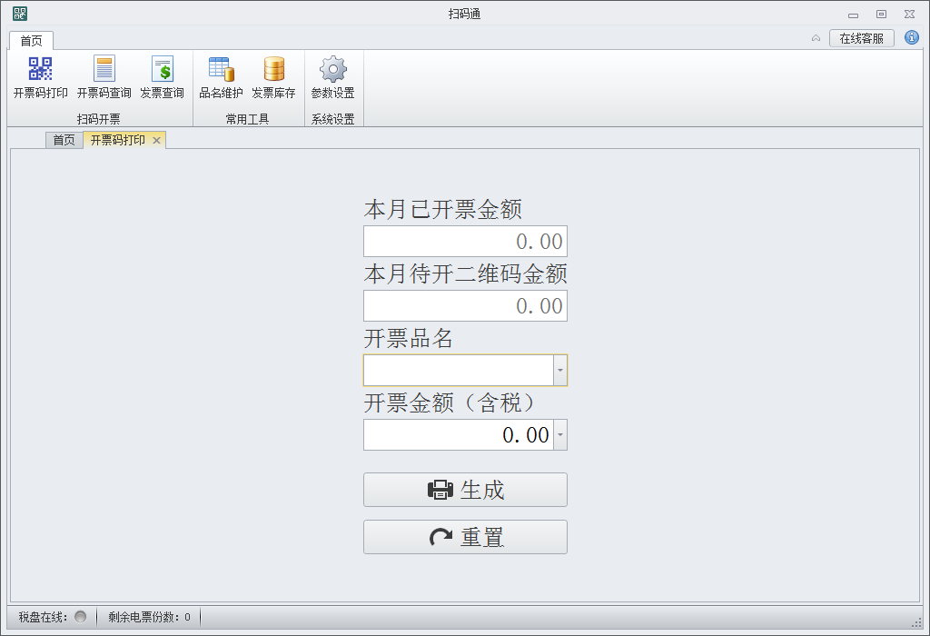Click the 本月待开二维码金额 value field
Image resolution: width=930 pixels, height=636 pixels.
point(465,305)
